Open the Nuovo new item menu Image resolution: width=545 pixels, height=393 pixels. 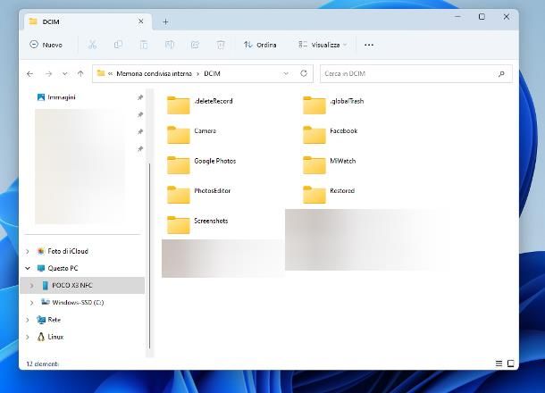point(46,45)
